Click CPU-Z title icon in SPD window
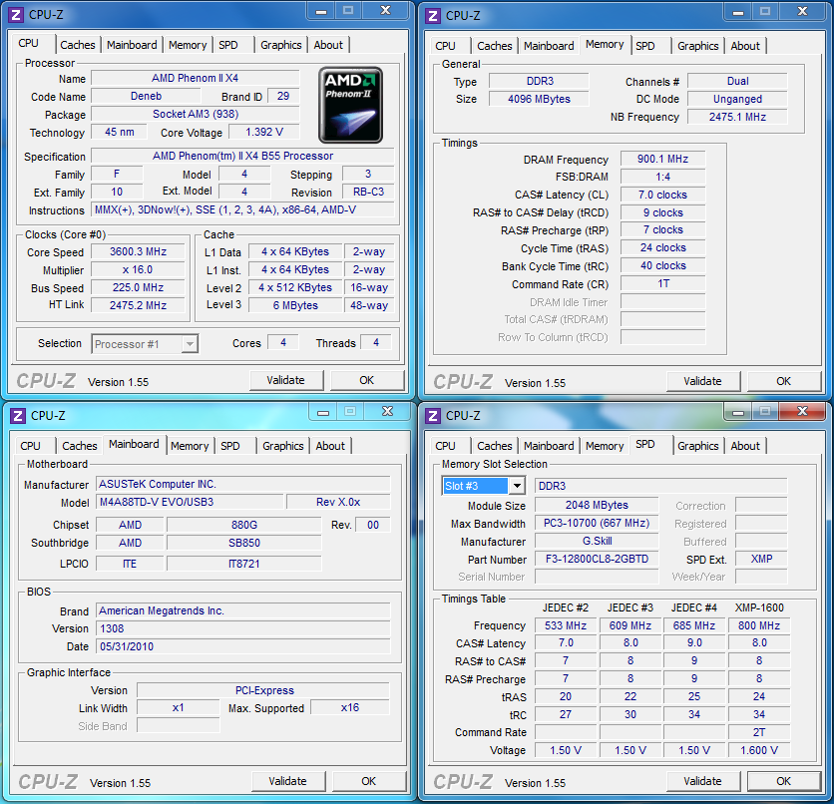 [x=433, y=416]
